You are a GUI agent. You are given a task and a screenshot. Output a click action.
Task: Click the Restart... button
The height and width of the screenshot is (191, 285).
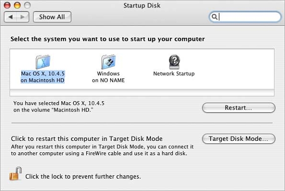pos(239,108)
